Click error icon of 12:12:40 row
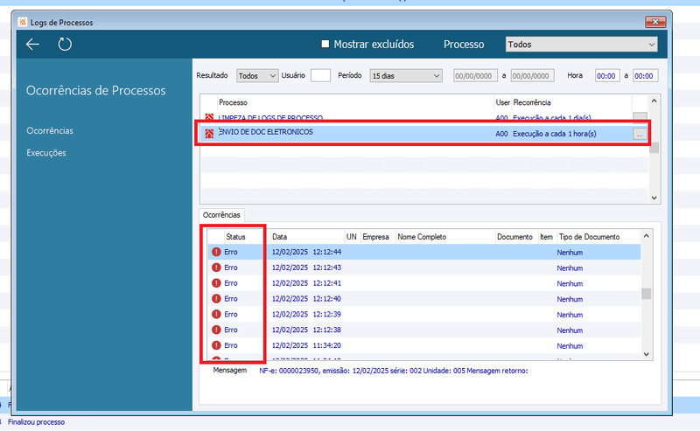 (216, 299)
